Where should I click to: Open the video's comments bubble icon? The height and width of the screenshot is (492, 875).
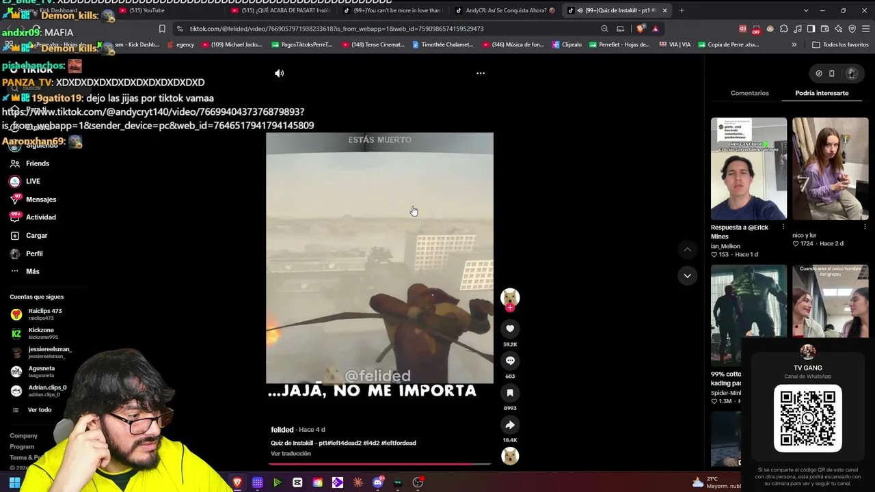[x=510, y=361]
